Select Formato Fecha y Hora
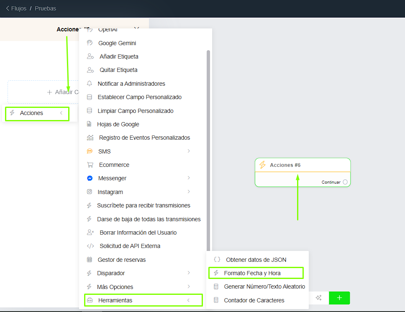The image size is (405, 312). (252, 273)
